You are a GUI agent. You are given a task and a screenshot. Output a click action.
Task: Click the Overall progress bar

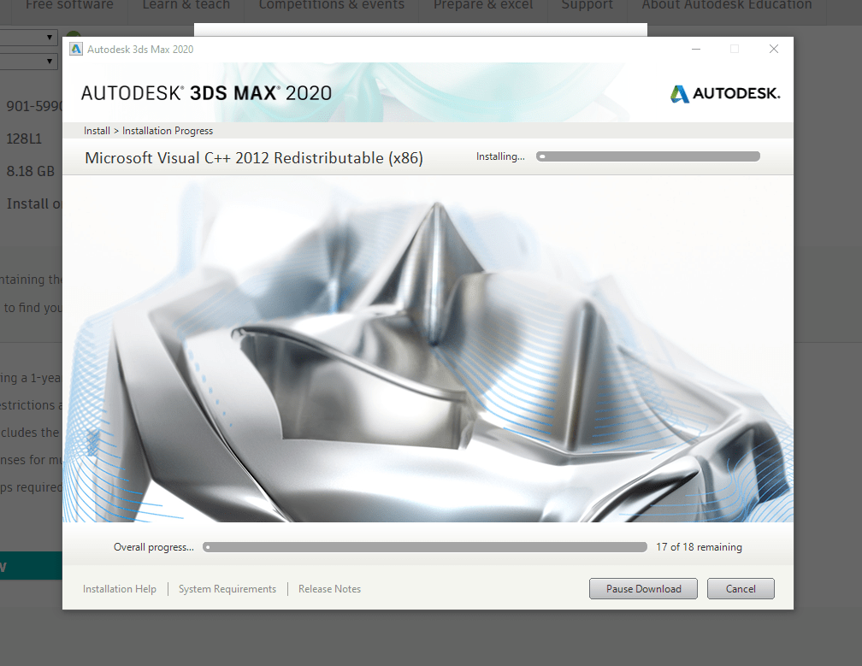click(424, 547)
